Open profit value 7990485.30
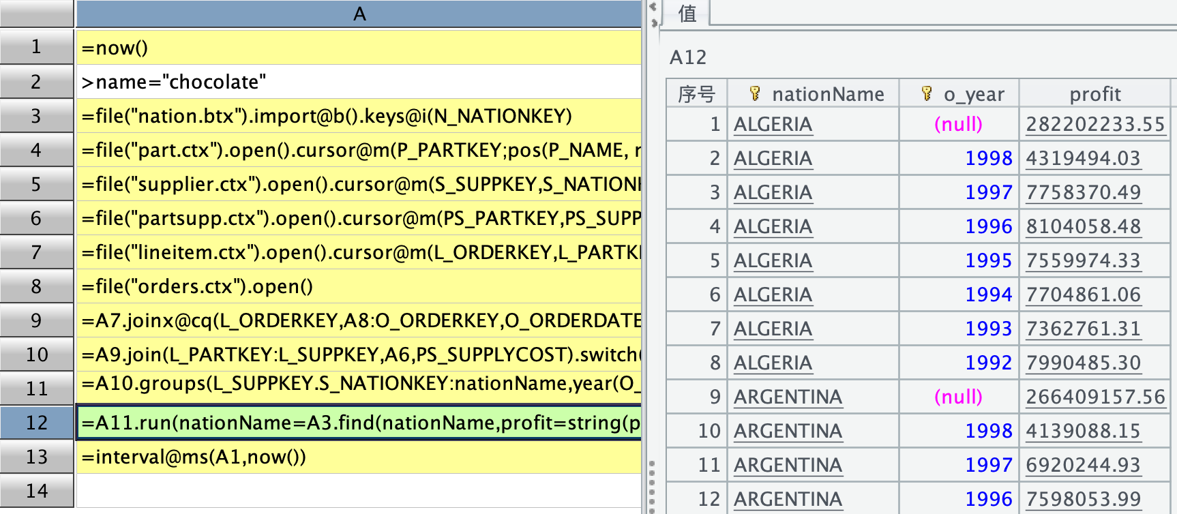This screenshot has height=514, width=1177. [x=1084, y=363]
